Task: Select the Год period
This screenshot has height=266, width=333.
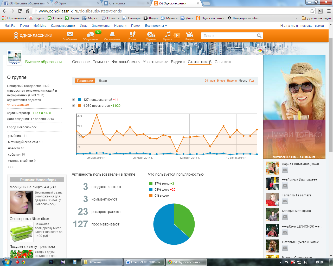Action: [252, 81]
